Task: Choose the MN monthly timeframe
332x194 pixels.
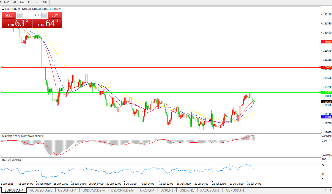Action: click(x=45, y=2)
